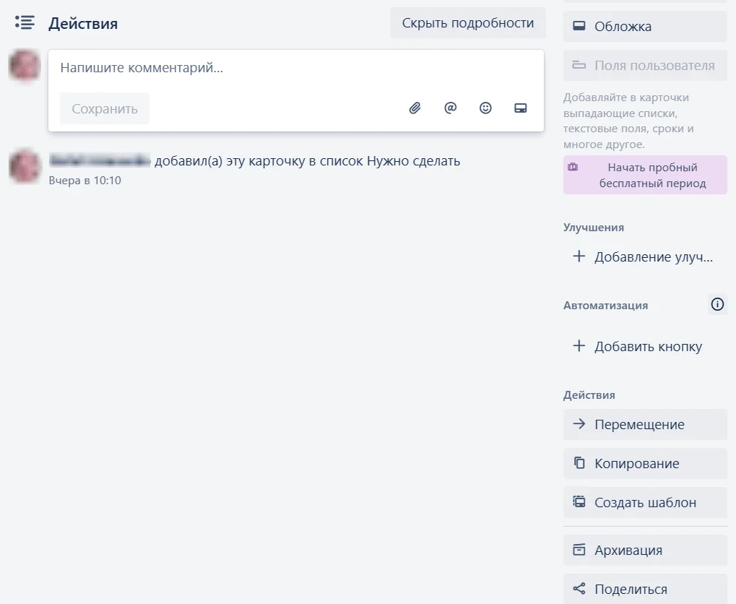
Task: Click the Копирование copy action
Action: [645, 464]
